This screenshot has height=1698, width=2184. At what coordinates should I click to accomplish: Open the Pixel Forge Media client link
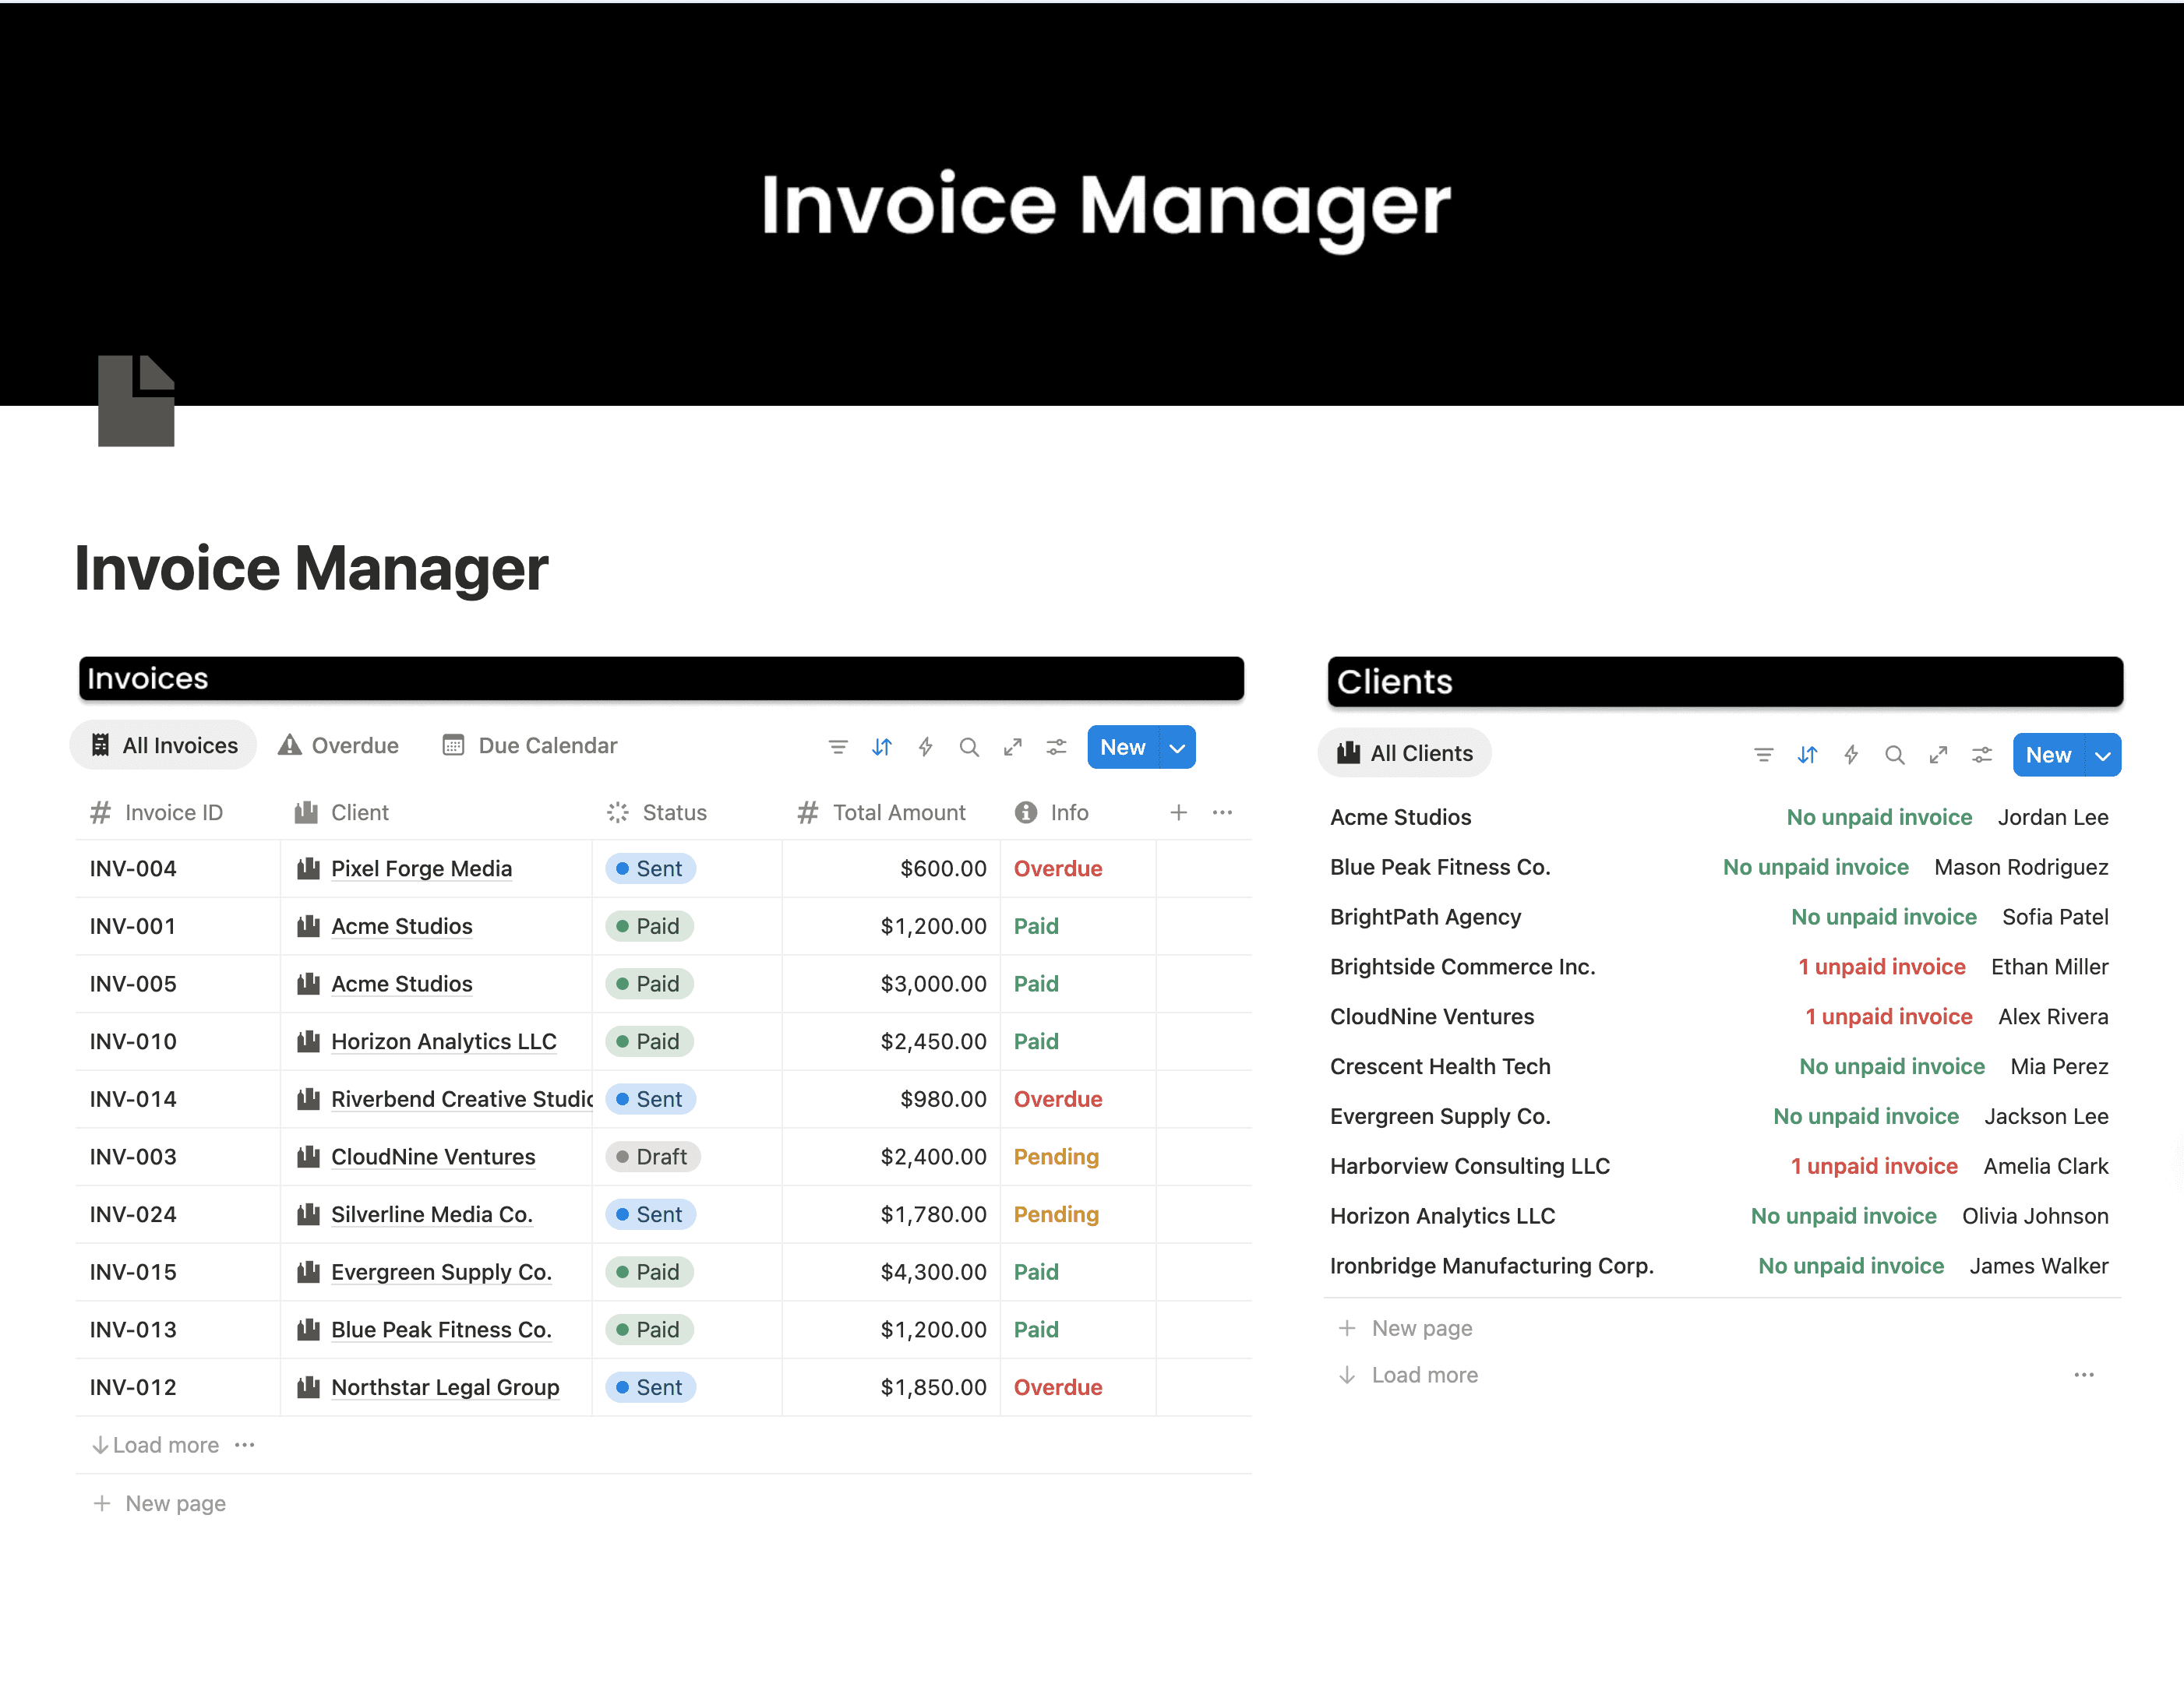point(421,868)
